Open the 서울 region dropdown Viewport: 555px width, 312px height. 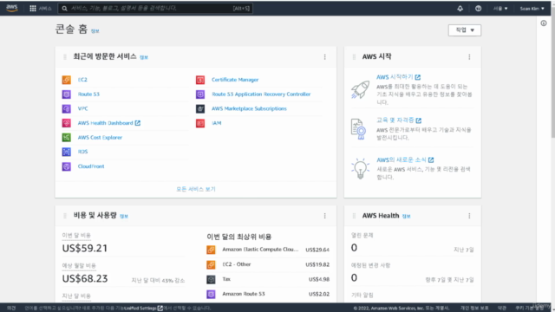[x=500, y=8]
